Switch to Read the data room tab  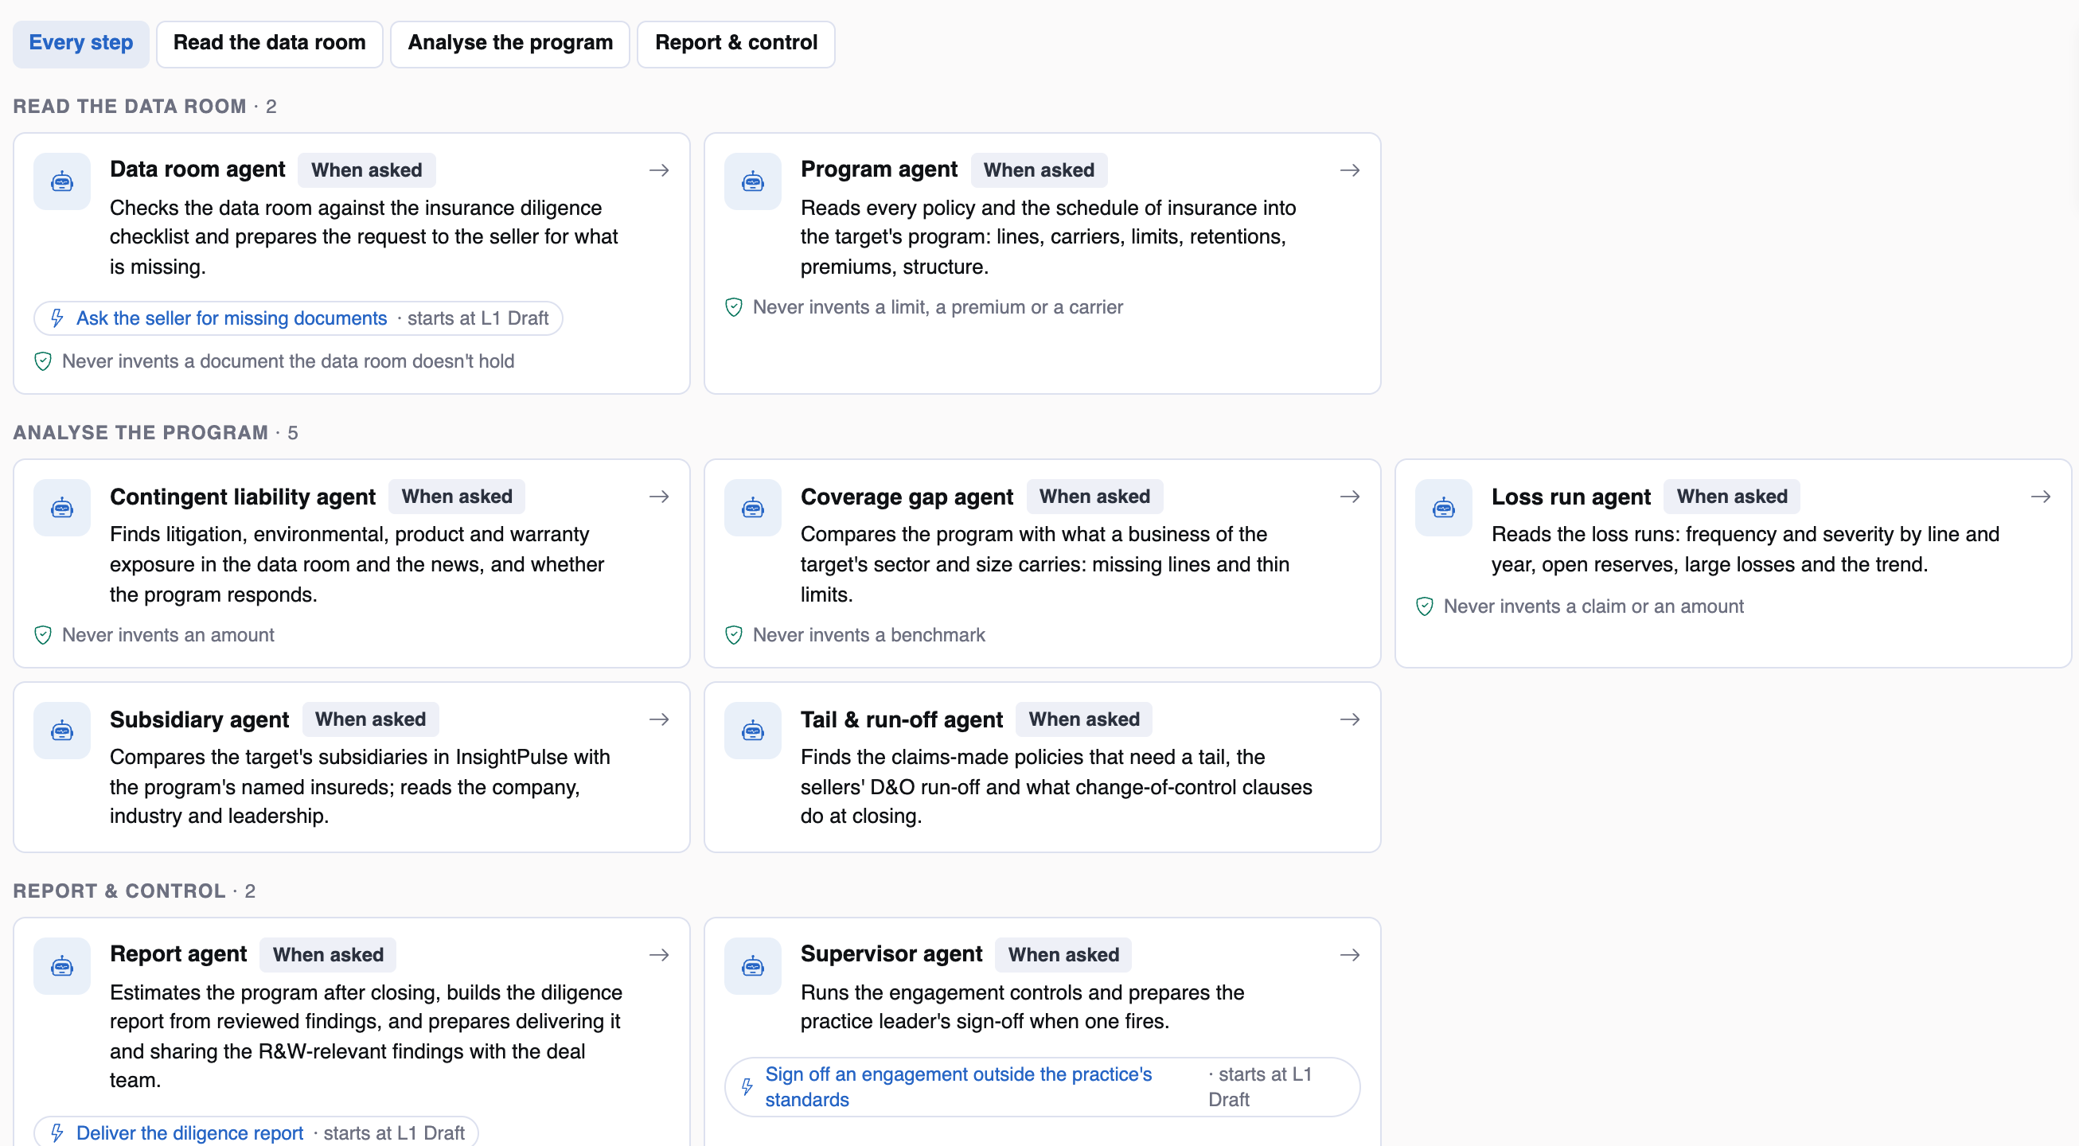point(270,44)
